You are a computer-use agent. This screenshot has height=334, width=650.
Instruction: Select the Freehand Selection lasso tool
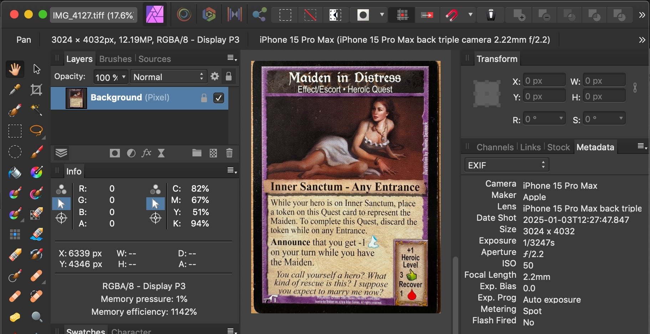36,131
